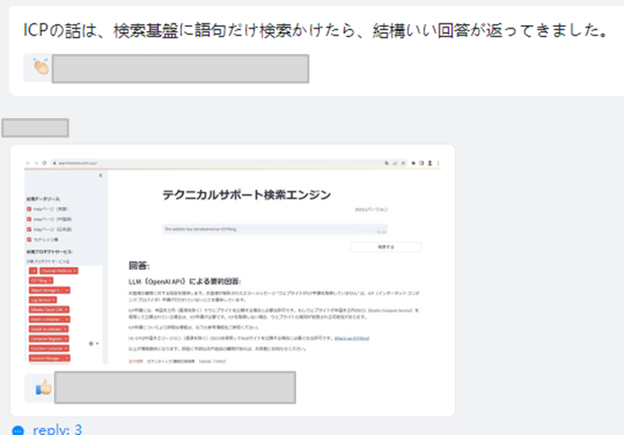Click the browser back arrow

tap(27, 162)
